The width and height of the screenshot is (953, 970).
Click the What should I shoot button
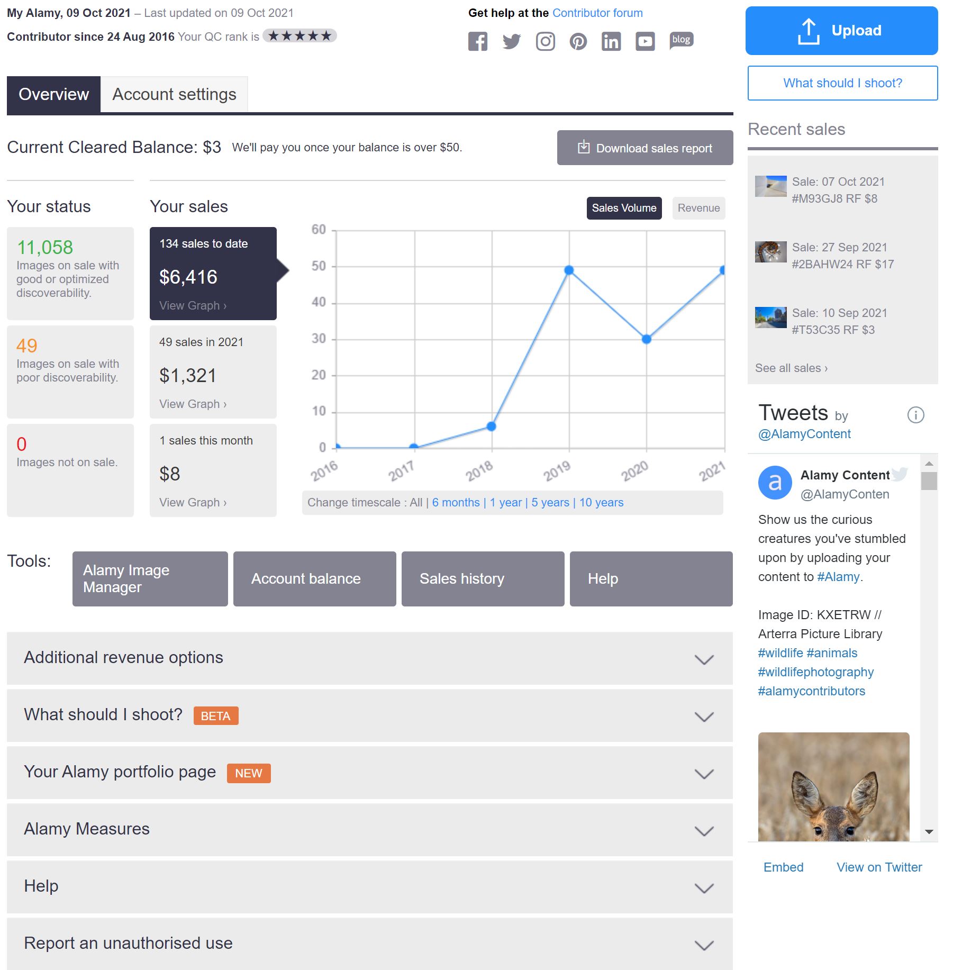coord(841,83)
